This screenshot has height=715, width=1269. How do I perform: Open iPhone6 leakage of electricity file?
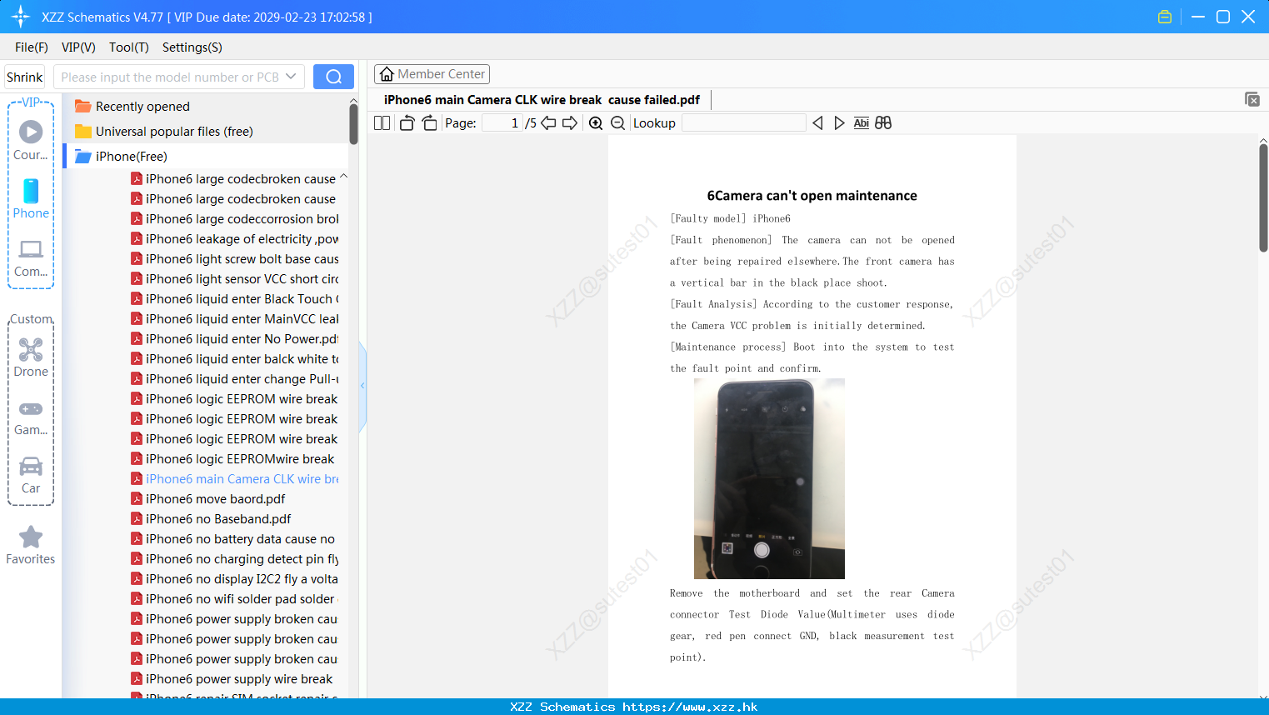click(x=235, y=239)
